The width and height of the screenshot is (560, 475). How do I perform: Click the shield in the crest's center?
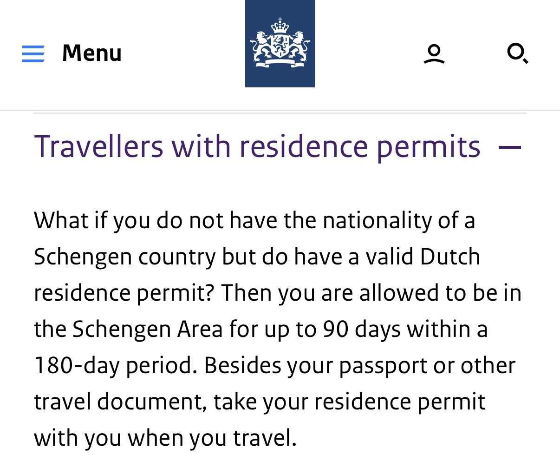[280, 46]
